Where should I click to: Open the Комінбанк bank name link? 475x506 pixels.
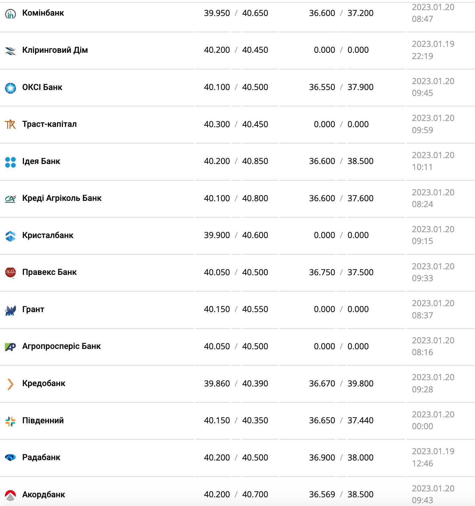[43, 13]
